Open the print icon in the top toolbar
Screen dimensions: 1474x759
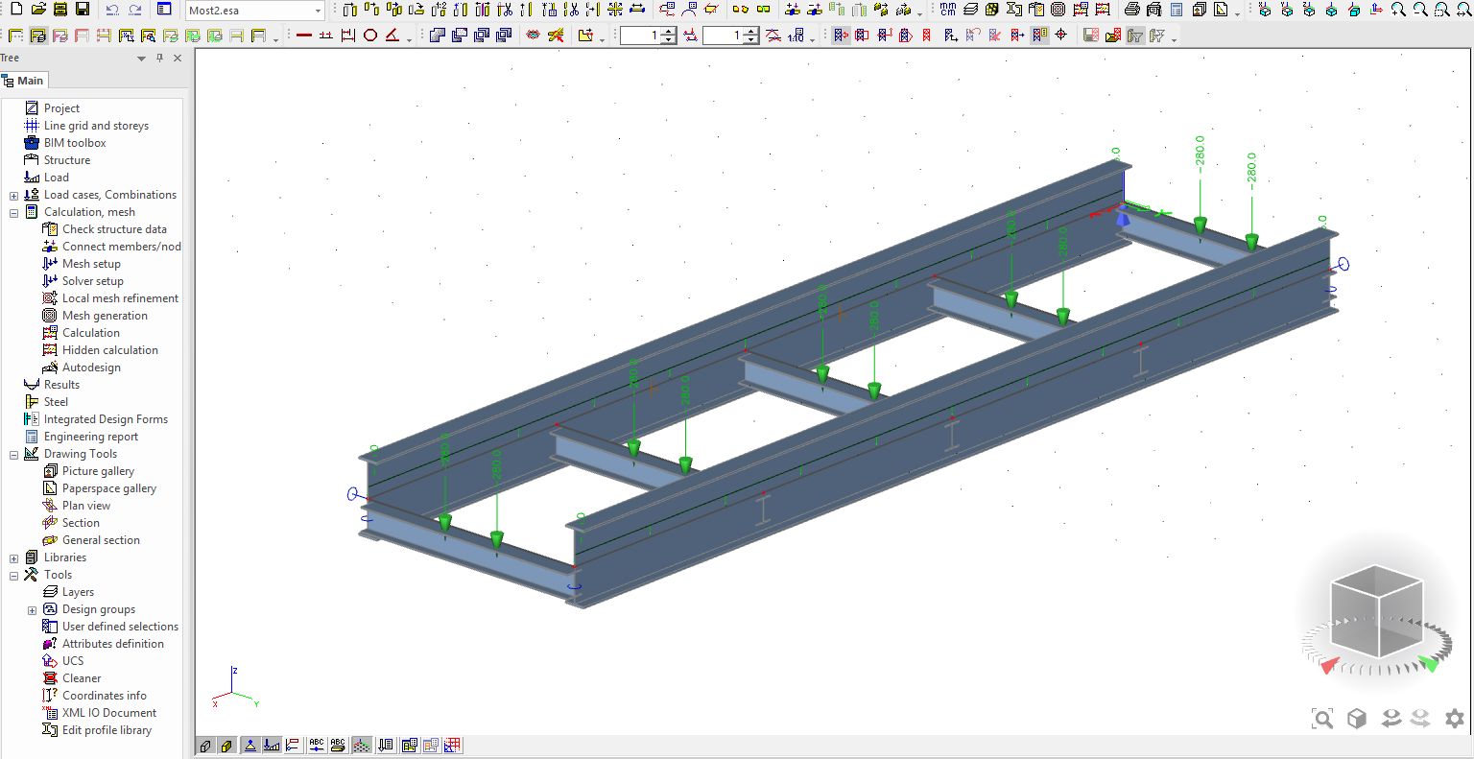point(1131,10)
